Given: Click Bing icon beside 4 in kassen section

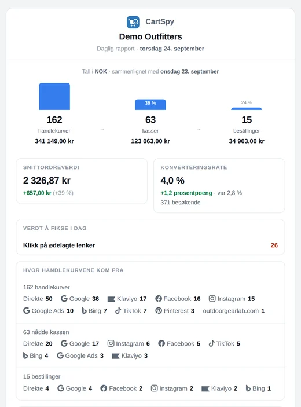Looking at the screenshot, I should pos(25,355).
